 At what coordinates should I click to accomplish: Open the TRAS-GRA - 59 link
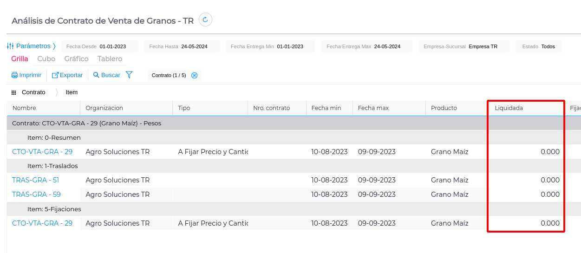(36, 195)
